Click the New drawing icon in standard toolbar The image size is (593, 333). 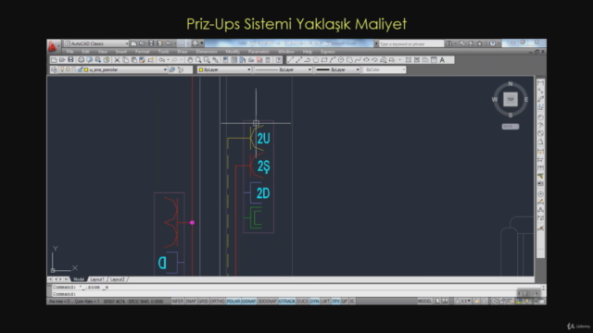point(54,60)
